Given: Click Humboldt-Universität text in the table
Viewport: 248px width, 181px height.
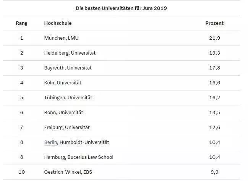Looking at the screenshot, I should [x=84, y=142].
